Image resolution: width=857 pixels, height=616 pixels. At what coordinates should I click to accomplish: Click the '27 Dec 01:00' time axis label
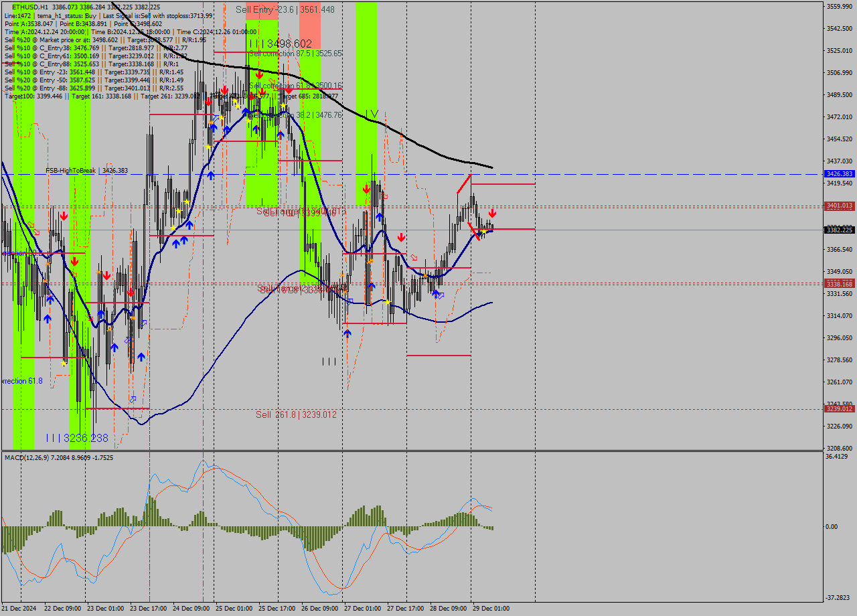click(362, 609)
